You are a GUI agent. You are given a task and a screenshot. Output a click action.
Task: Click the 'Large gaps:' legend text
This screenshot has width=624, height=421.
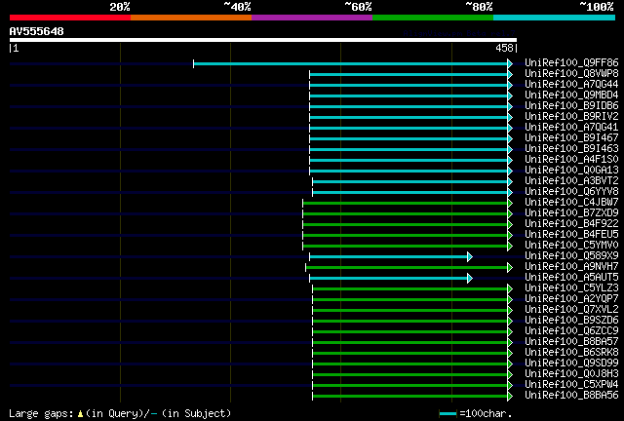41,414
